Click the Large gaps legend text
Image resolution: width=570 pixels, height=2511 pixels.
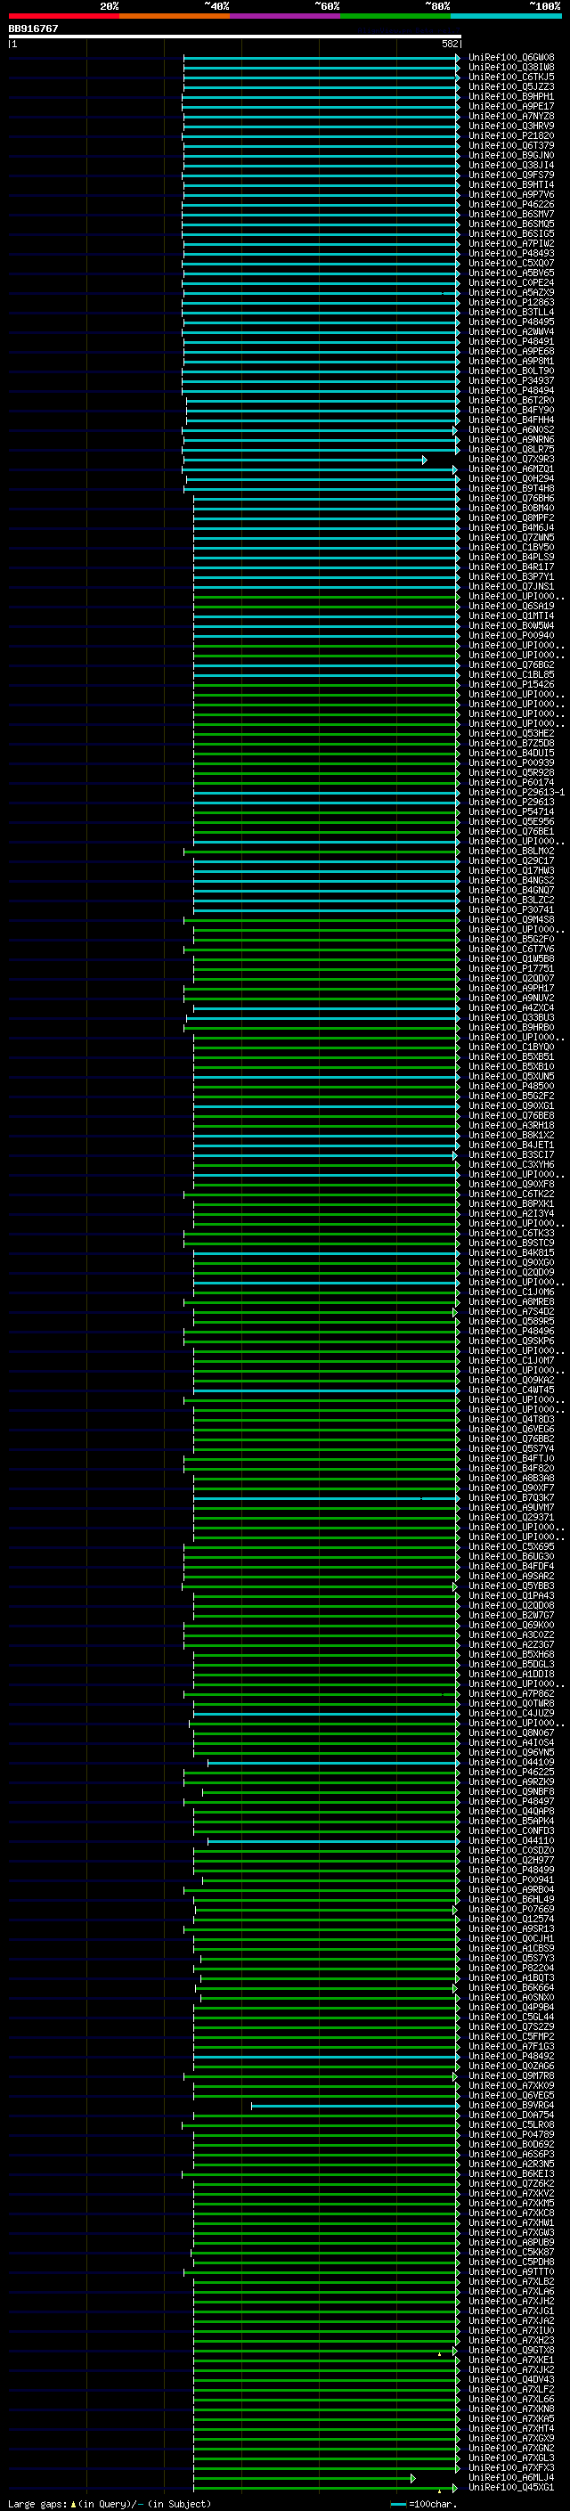110,2503
